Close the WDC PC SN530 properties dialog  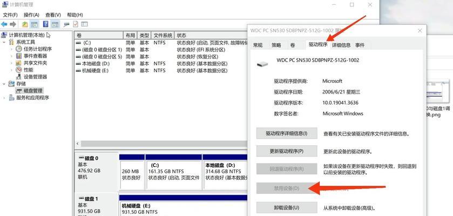pos(420,31)
